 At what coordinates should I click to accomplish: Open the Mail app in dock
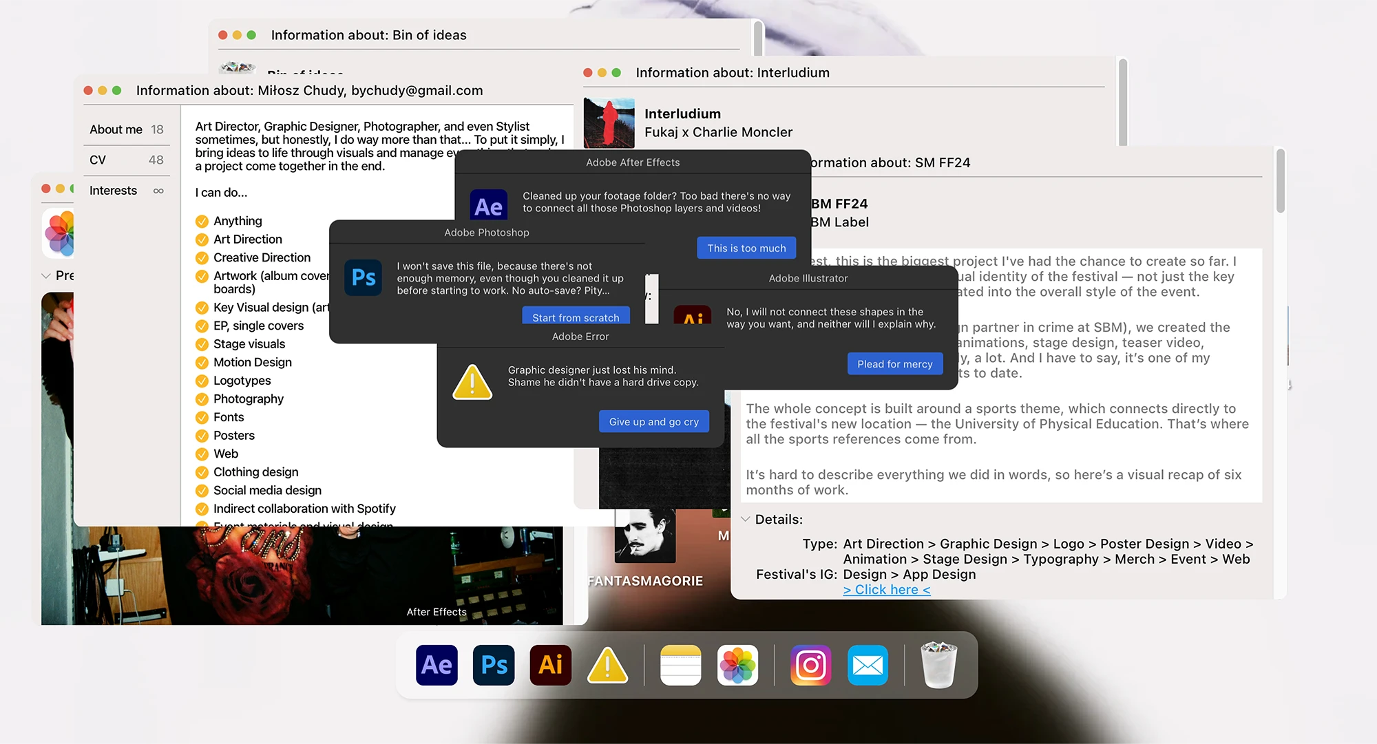tap(868, 666)
